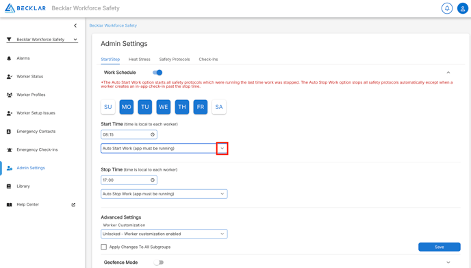Click the Emergency Contacts book icon
The height and width of the screenshot is (268, 471).
[x=9, y=132]
